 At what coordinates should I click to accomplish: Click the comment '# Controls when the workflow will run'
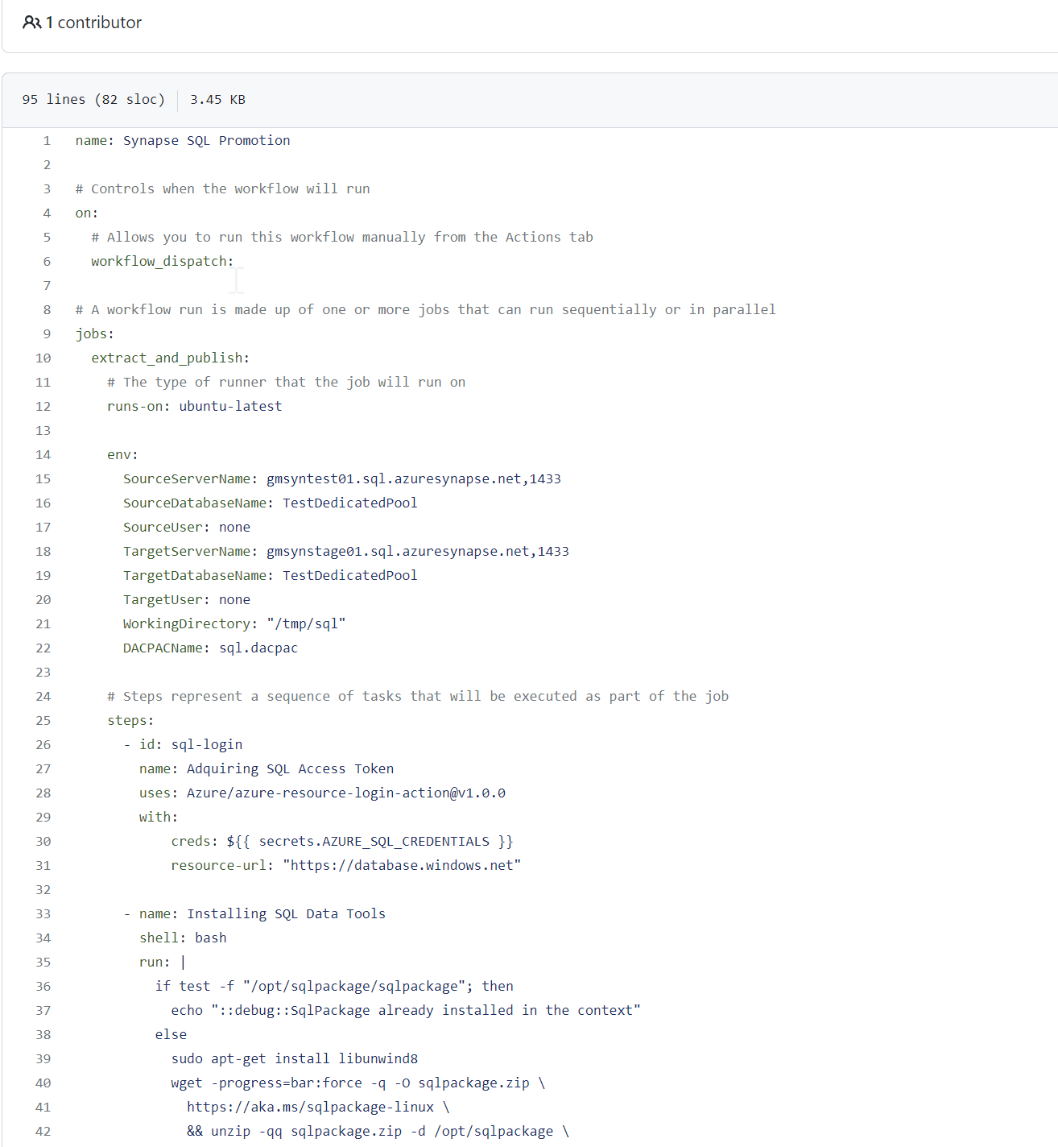[223, 189]
